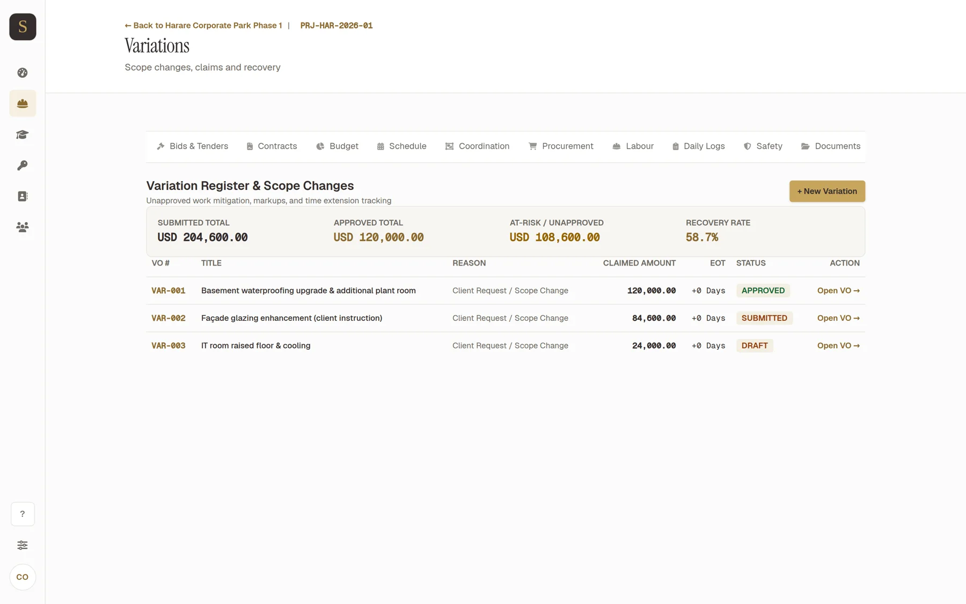Go to the Safety tab

click(763, 146)
